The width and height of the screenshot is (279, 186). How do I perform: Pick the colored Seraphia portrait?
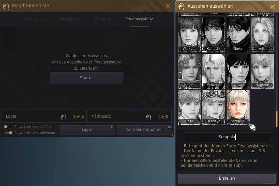(238, 107)
